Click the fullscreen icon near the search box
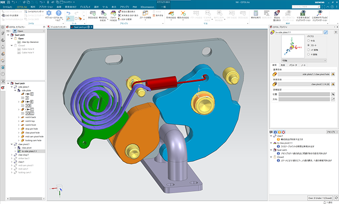 click(324, 7)
